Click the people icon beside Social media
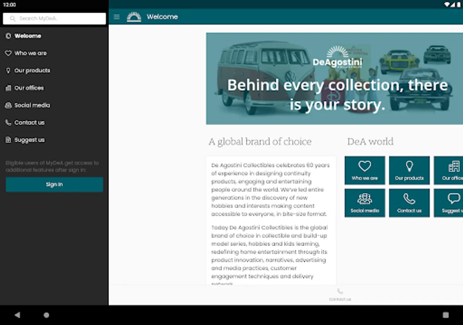The image size is (463, 325). (x=8, y=105)
